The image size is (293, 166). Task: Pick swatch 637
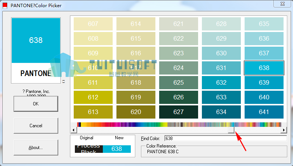click(264, 53)
